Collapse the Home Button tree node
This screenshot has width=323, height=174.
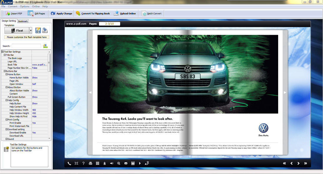(x=6, y=74)
